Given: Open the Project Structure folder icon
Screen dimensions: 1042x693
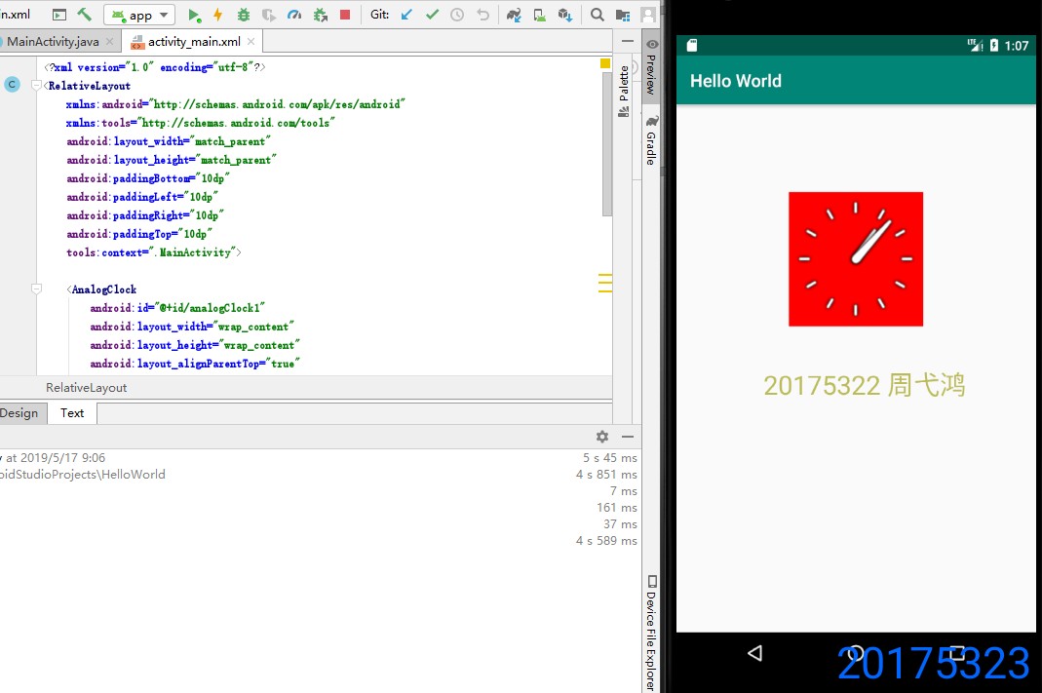Looking at the screenshot, I should coord(623,15).
